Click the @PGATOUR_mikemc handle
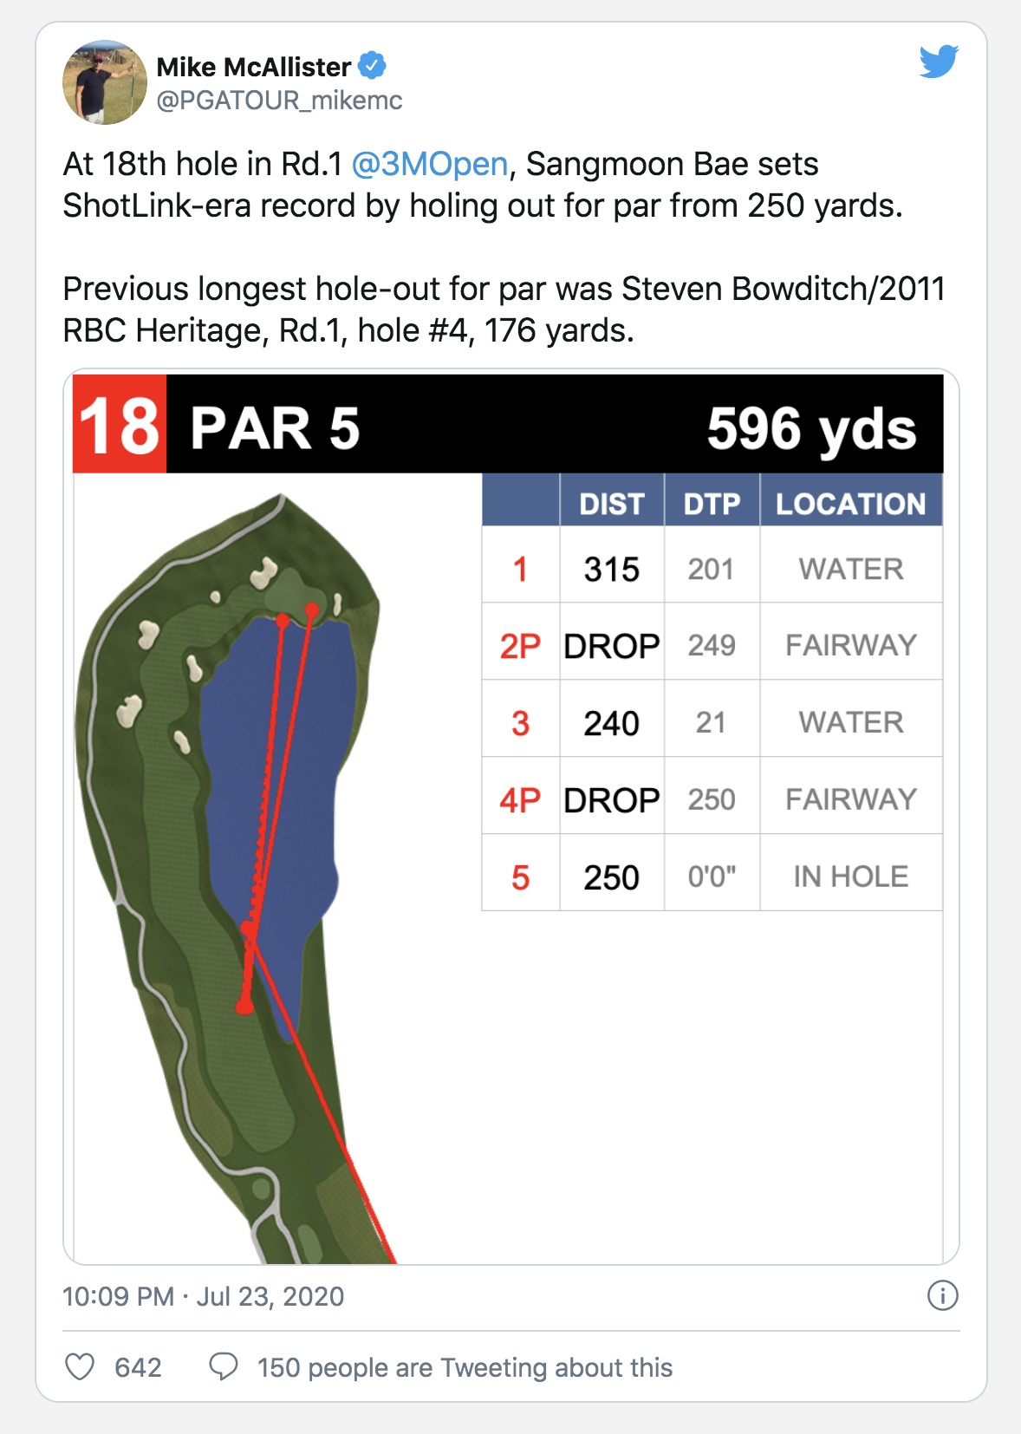 (x=279, y=101)
